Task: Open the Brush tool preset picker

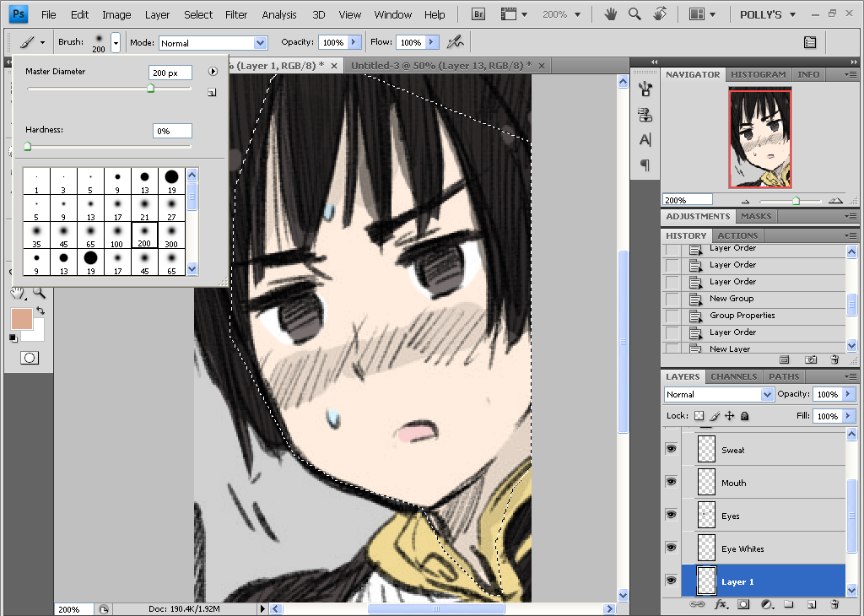Action: pyautogui.click(x=32, y=42)
